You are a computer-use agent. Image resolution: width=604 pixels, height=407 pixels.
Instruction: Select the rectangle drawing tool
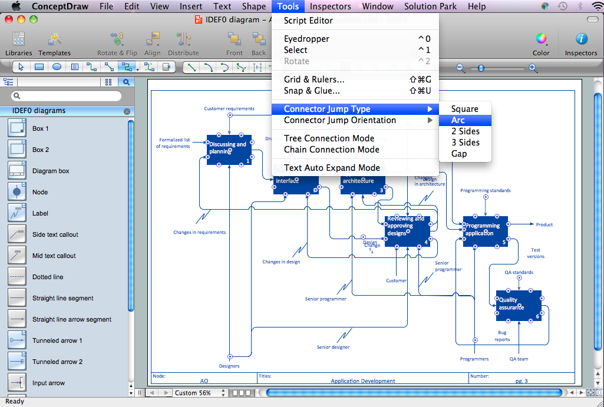tap(39, 67)
